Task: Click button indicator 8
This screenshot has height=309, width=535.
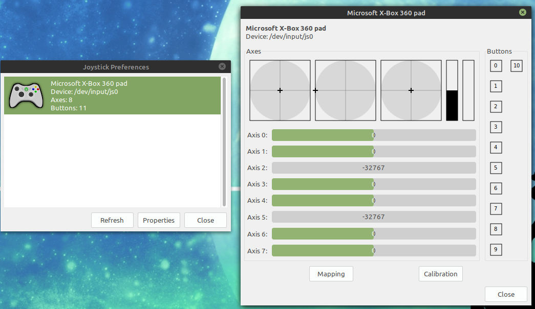Action: point(496,229)
